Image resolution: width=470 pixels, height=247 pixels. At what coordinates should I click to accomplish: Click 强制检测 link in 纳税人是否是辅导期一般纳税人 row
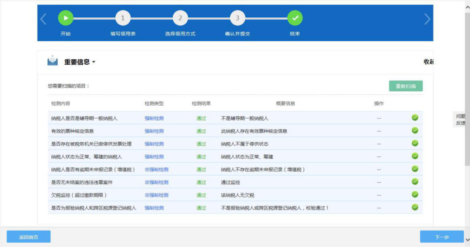154,118
